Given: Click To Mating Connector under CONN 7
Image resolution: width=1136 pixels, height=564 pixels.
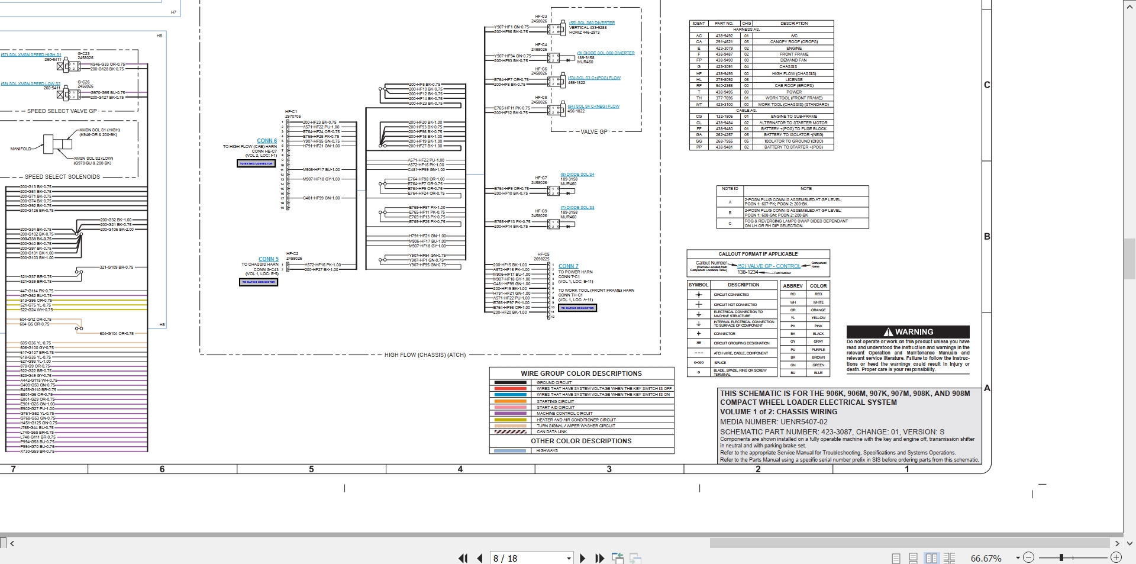Looking at the screenshot, I should point(577,308).
